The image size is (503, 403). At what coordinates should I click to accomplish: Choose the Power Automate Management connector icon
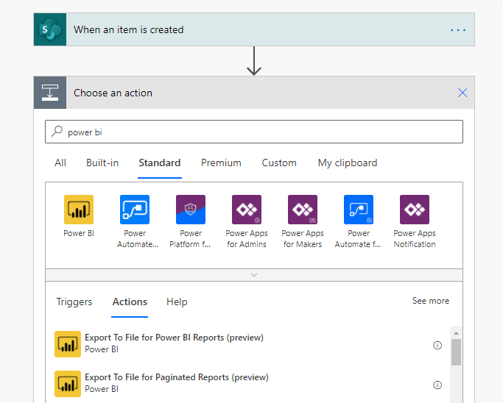tap(135, 210)
